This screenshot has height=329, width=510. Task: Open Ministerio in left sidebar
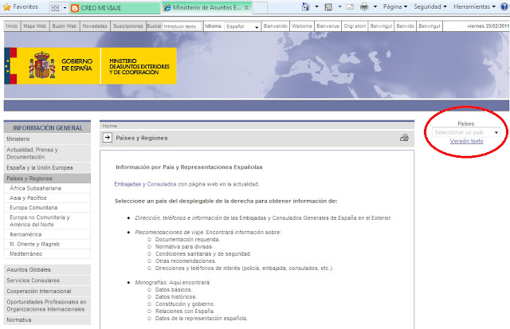pos(47,139)
